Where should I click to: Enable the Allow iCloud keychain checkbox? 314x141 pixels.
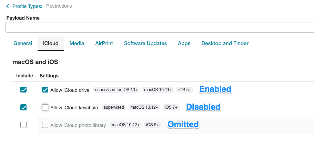click(x=45, y=107)
